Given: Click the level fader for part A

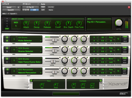Looking at the screenshot, I should coord(55,40).
